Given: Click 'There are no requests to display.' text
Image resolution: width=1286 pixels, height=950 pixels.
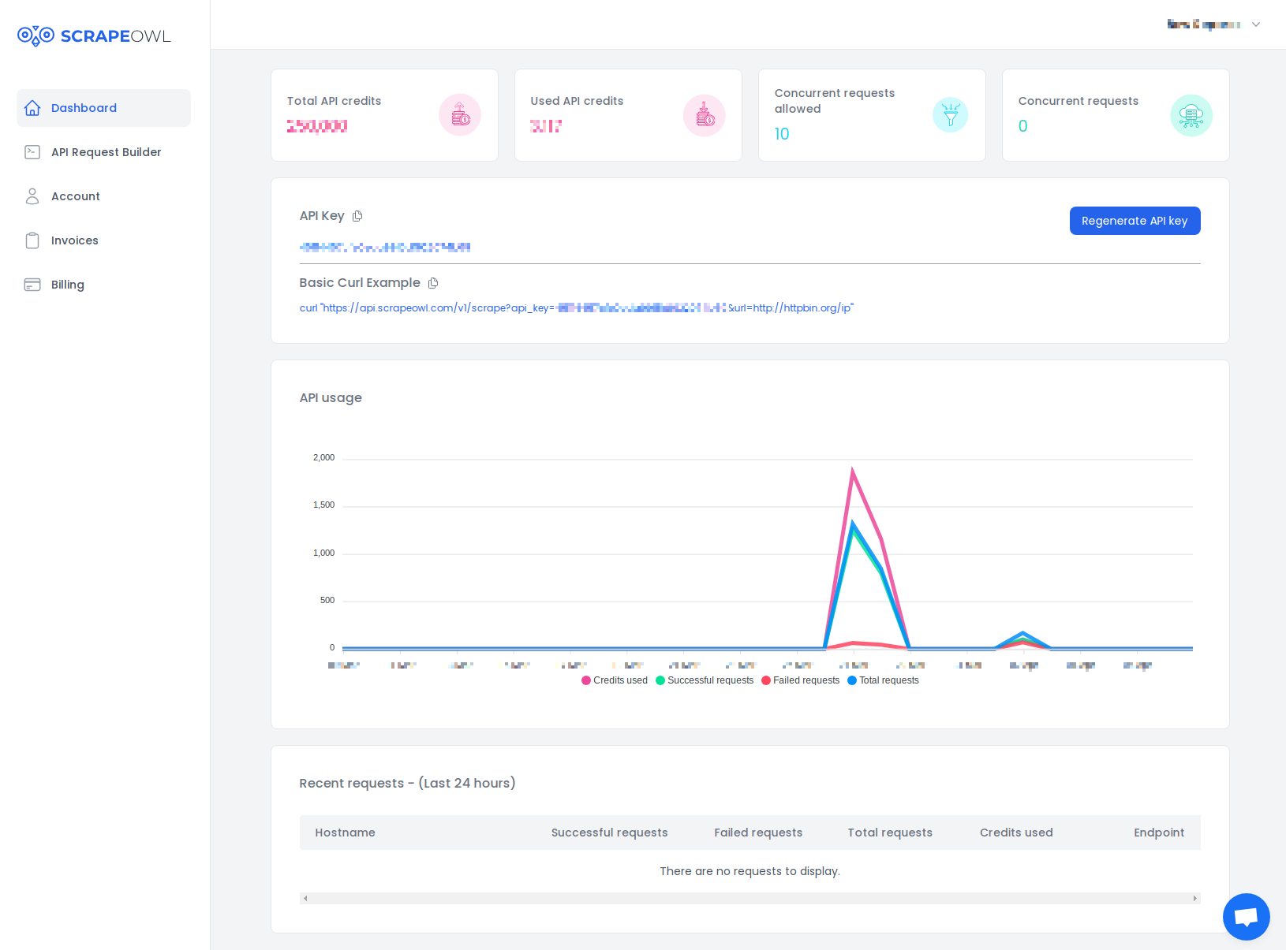Looking at the screenshot, I should [x=750, y=871].
